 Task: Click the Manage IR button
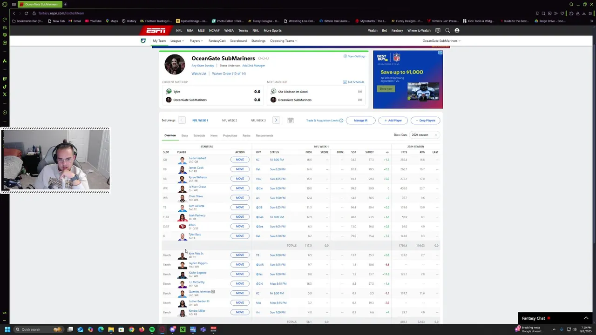coord(360,121)
